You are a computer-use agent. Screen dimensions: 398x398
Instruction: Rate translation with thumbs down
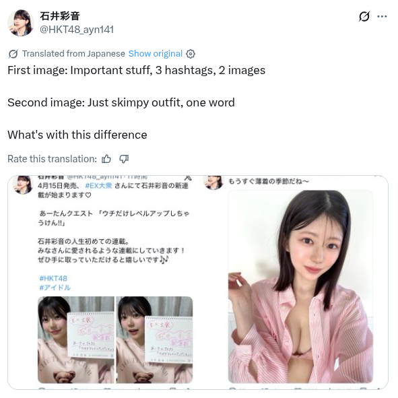tap(124, 159)
